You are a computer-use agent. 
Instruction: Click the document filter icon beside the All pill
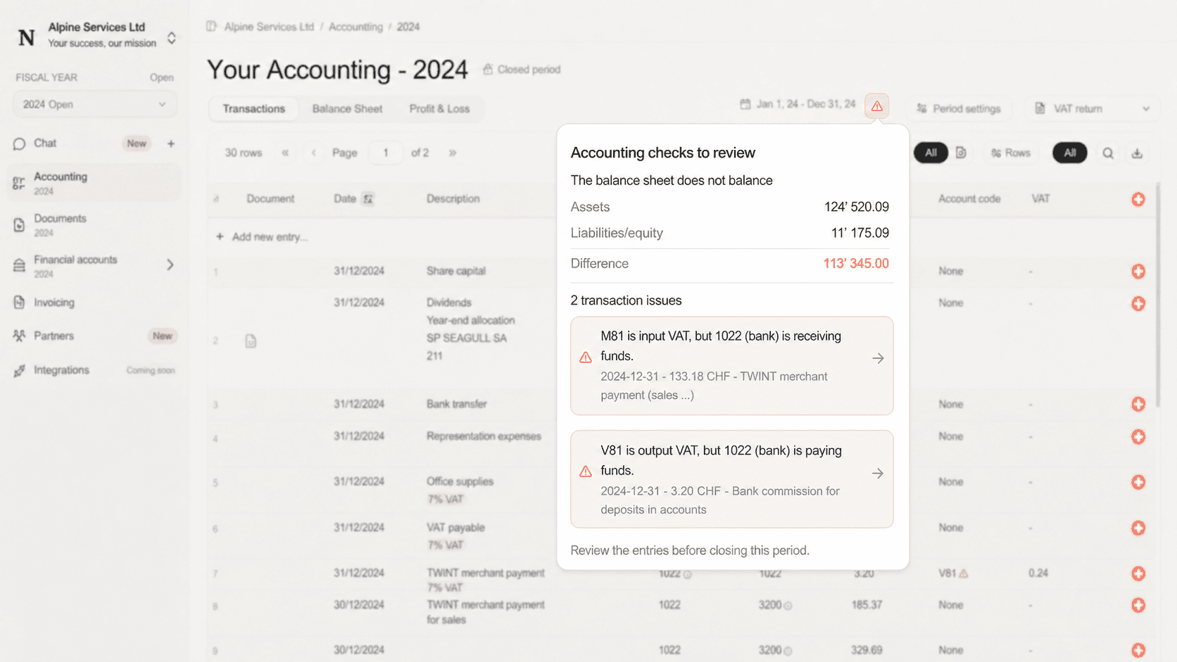click(961, 153)
